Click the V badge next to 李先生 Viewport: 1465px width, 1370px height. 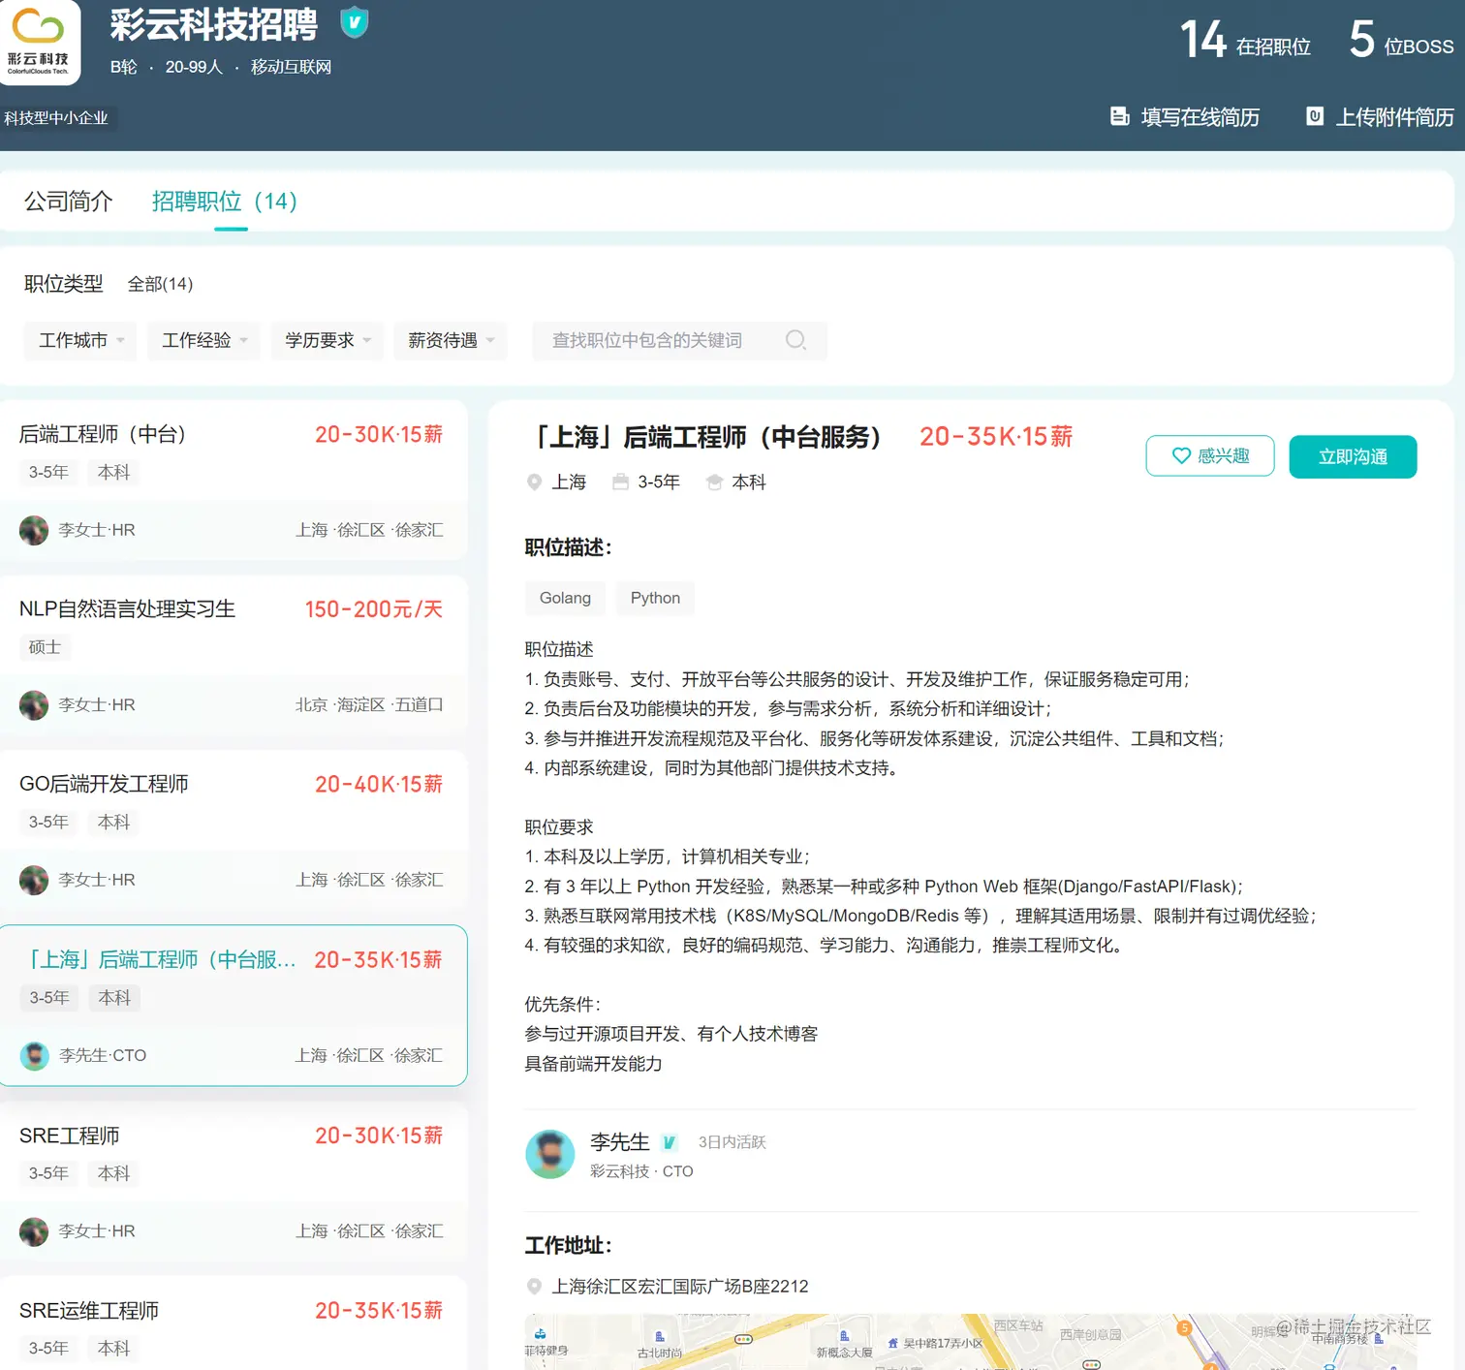click(669, 1142)
